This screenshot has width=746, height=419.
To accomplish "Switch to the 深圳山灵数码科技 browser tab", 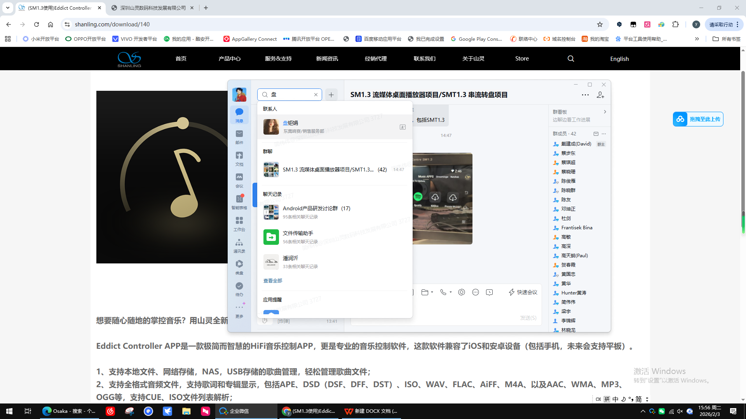I will coord(152,7).
